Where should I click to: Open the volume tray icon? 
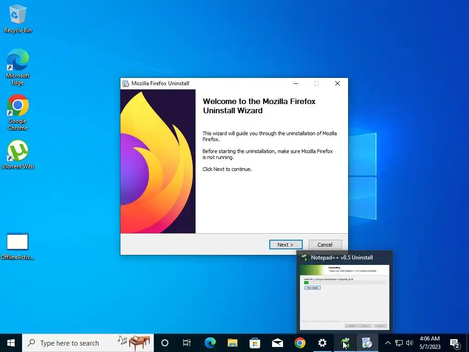pyautogui.click(x=409, y=343)
